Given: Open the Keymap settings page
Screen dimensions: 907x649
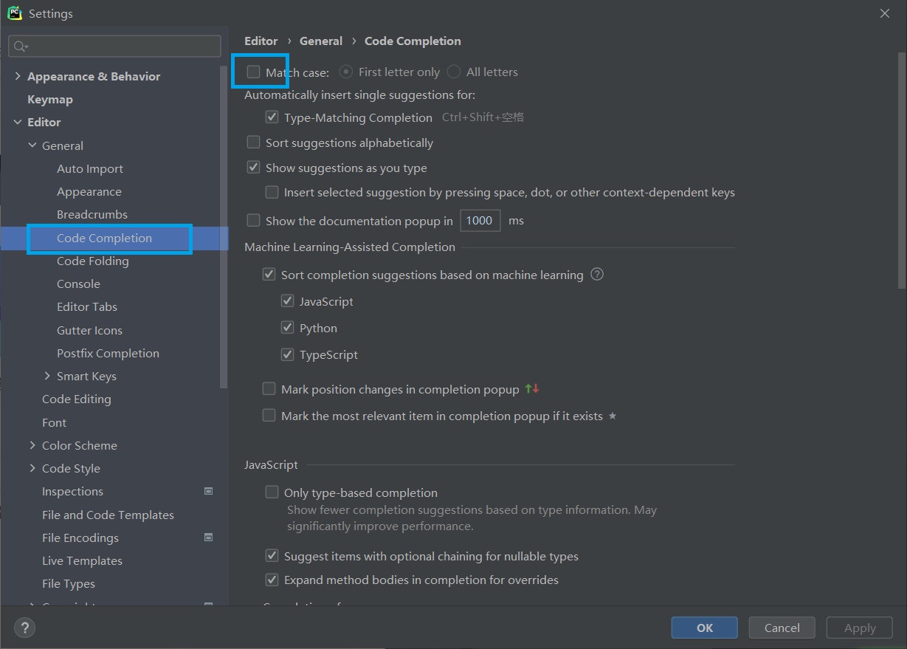Looking at the screenshot, I should [x=50, y=99].
